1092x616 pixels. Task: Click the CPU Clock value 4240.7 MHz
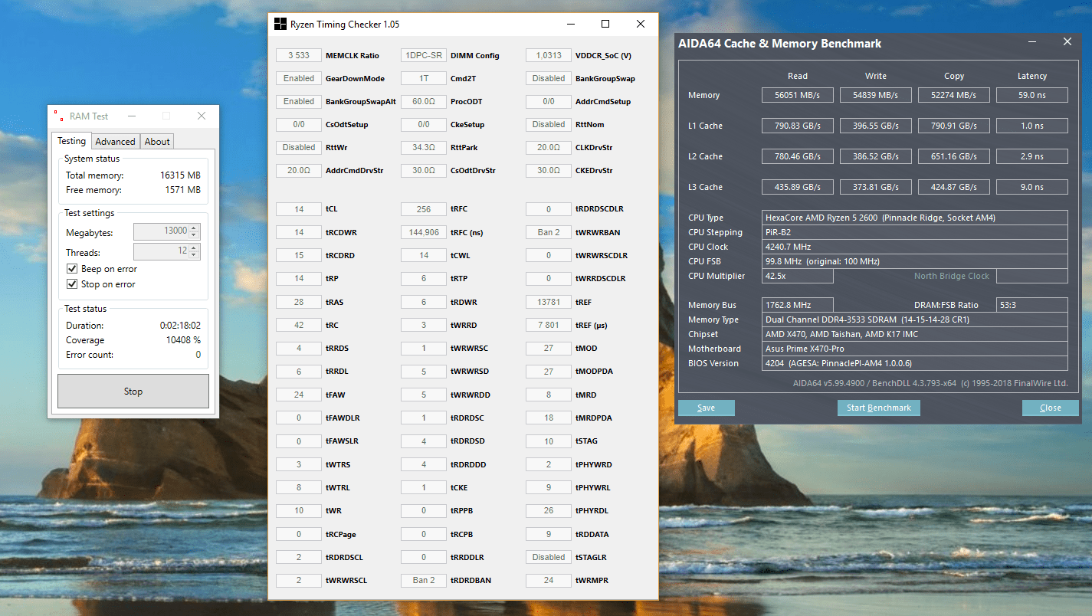coord(915,247)
